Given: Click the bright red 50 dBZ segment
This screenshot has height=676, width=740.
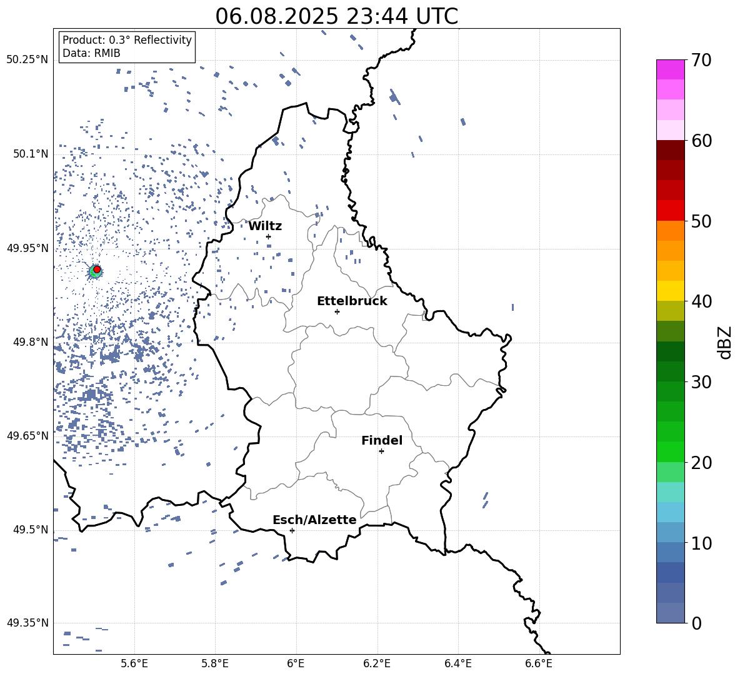Looking at the screenshot, I should tap(671, 211).
